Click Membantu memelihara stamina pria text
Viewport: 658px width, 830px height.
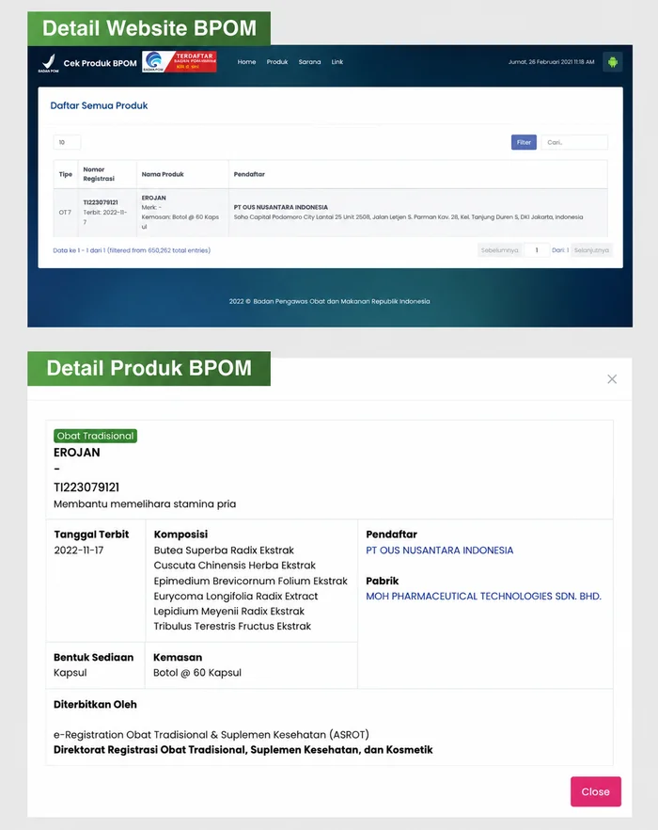[145, 504]
